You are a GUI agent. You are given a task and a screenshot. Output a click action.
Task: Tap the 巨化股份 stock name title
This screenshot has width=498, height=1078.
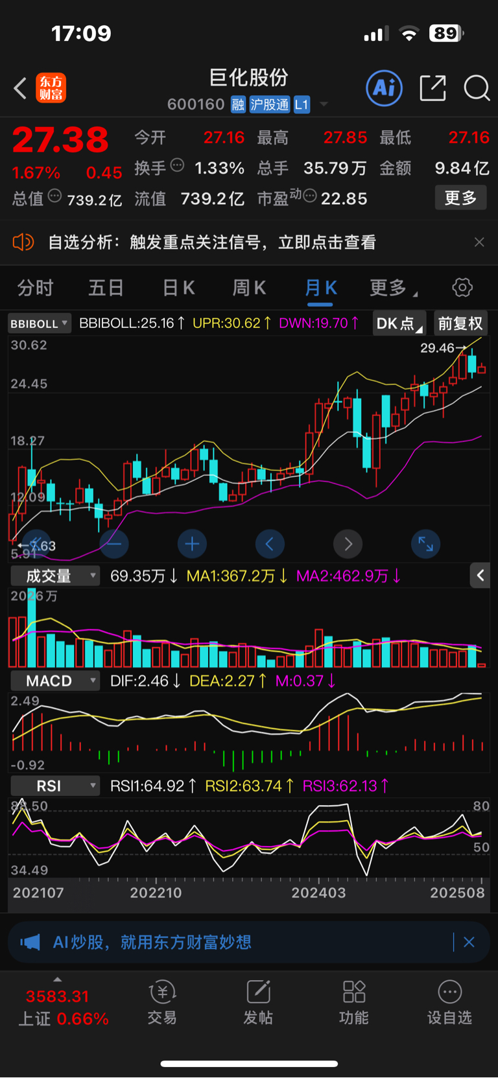pyautogui.click(x=249, y=78)
